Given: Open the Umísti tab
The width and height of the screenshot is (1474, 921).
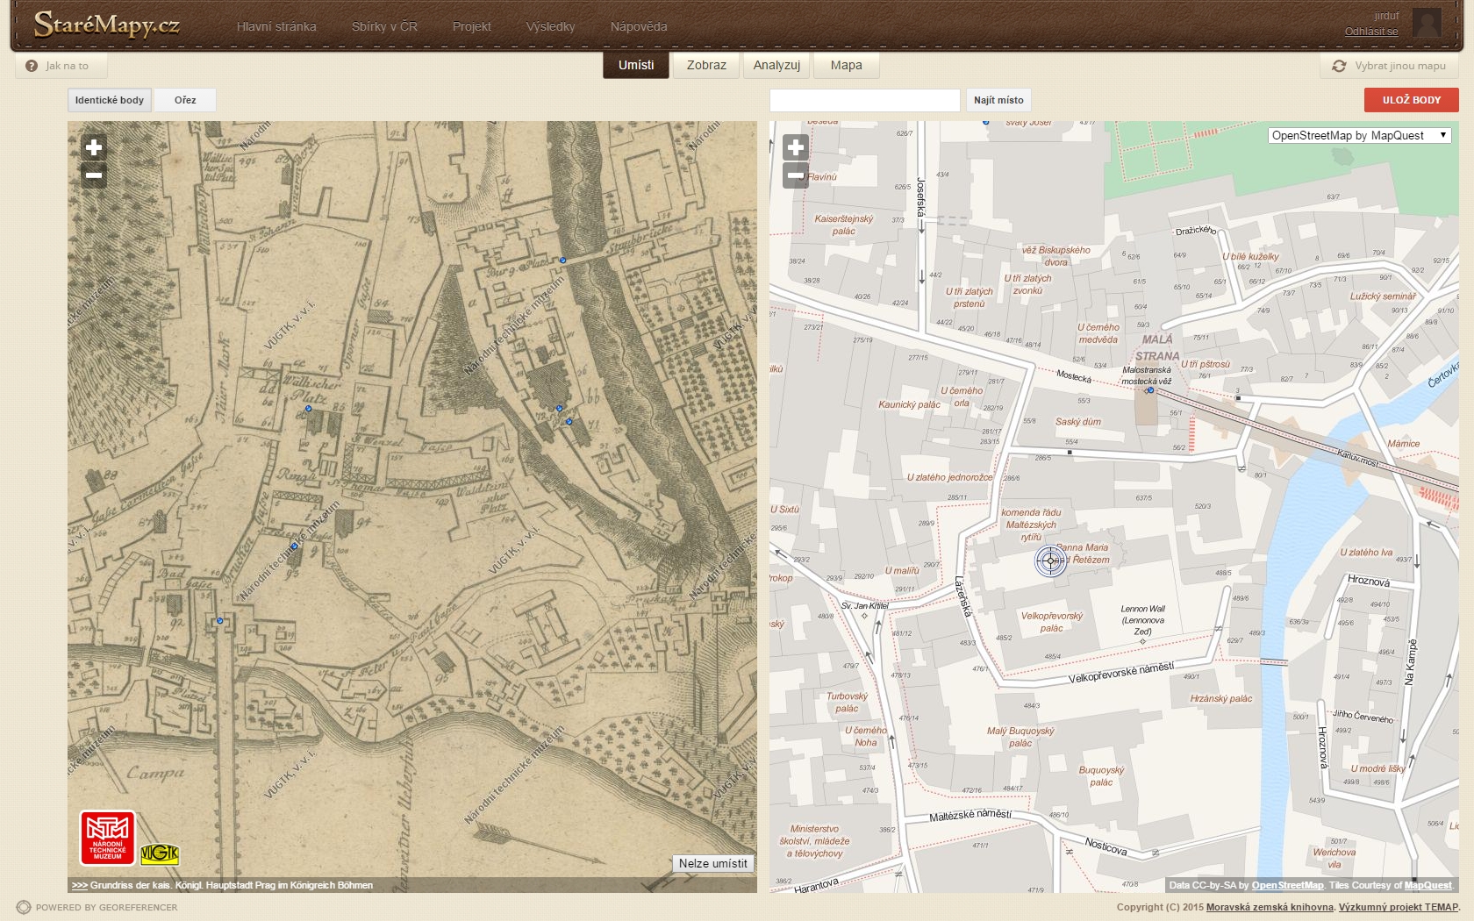Looking at the screenshot, I should [636, 65].
